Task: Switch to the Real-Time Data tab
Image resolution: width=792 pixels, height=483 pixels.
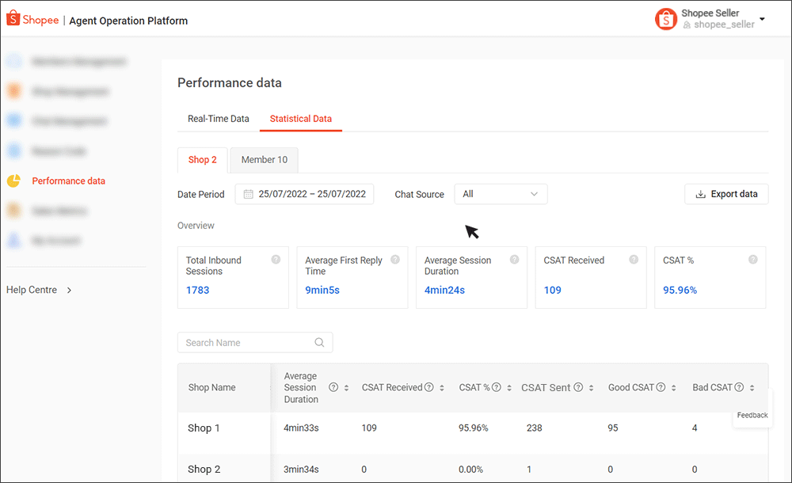Action: pos(219,119)
